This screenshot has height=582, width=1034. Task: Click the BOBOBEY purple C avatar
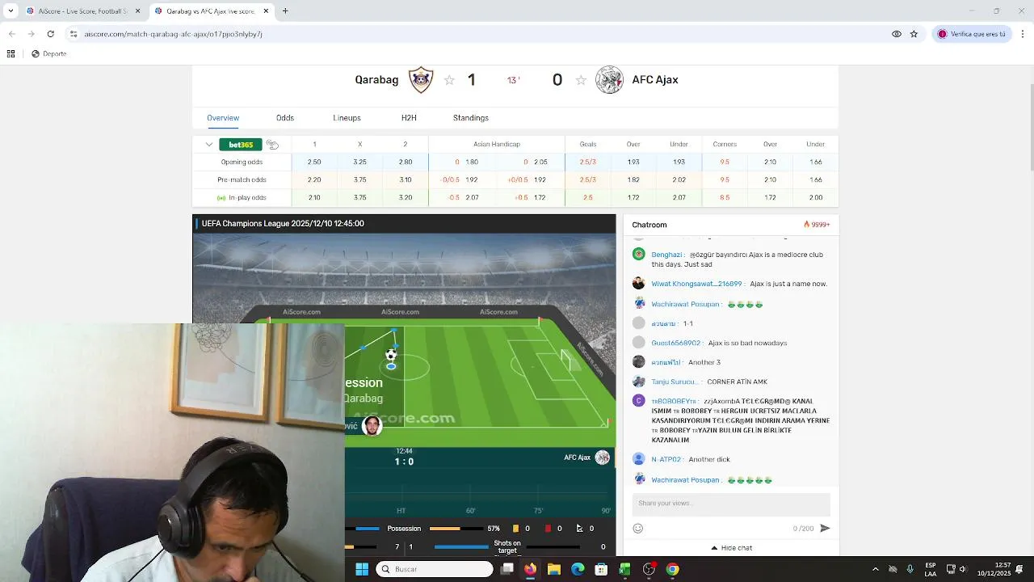point(639,401)
